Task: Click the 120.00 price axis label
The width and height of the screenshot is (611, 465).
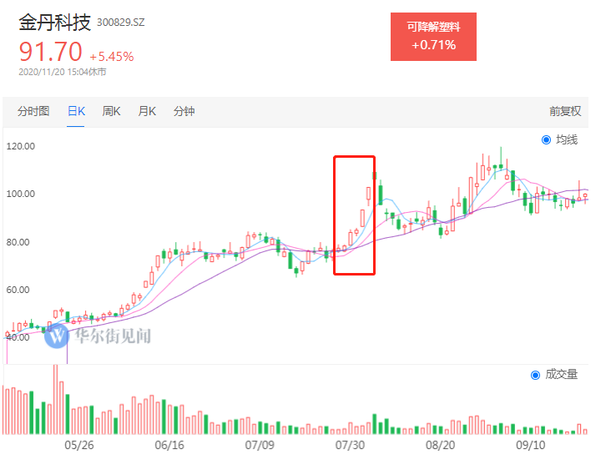Action: pos(20,146)
